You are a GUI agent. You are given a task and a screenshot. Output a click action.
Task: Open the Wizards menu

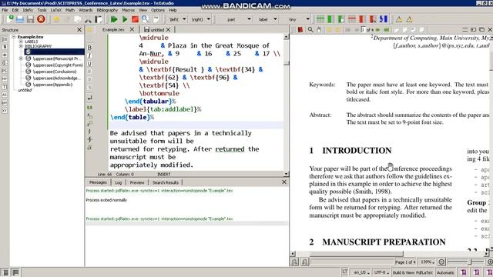pos(86,10)
